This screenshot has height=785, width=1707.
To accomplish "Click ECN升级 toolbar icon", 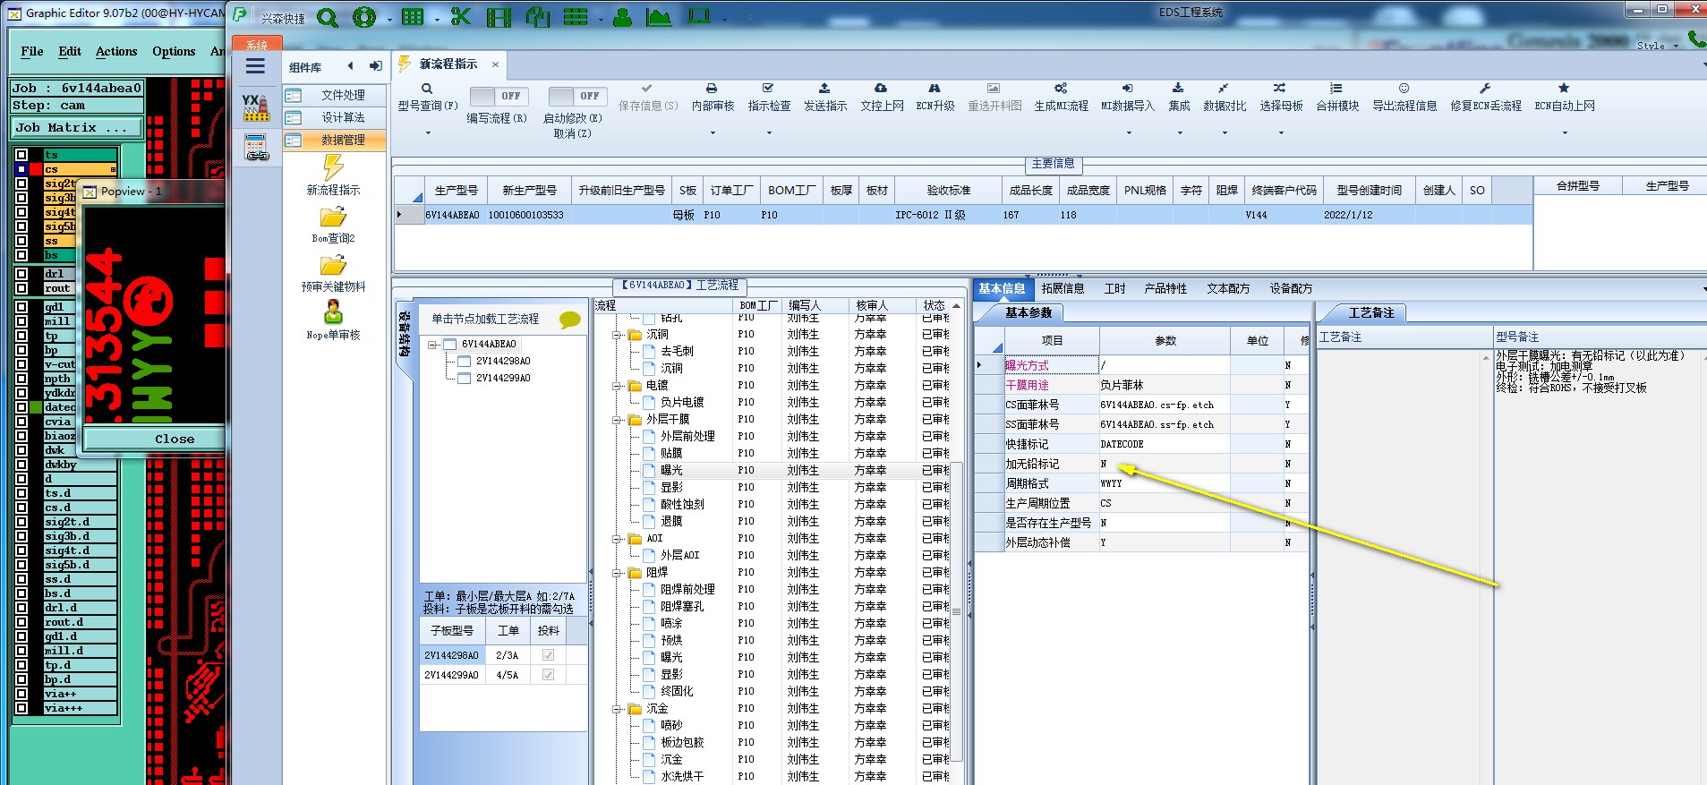I will coord(935,89).
